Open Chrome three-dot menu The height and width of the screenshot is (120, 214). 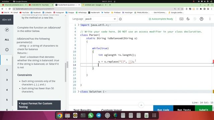[x=212, y=9]
